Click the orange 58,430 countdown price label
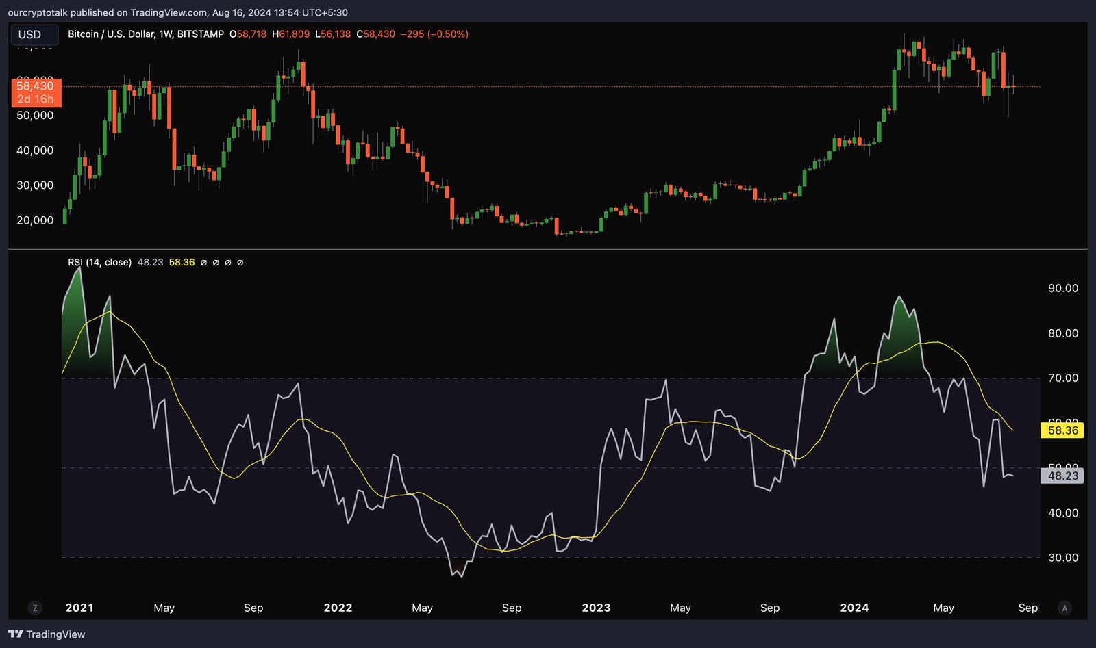Image resolution: width=1096 pixels, height=648 pixels. click(x=37, y=93)
